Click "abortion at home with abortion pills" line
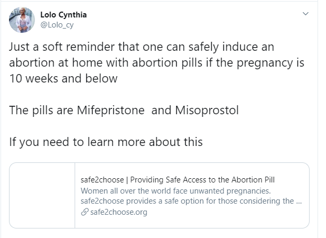The width and height of the screenshot is (326, 238). (x=106, y=61)
